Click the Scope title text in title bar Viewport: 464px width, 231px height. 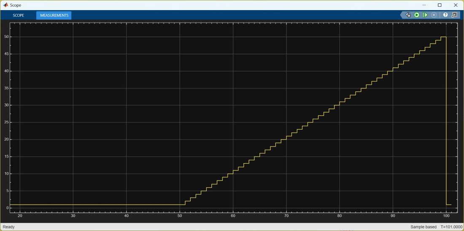[16, 5]
